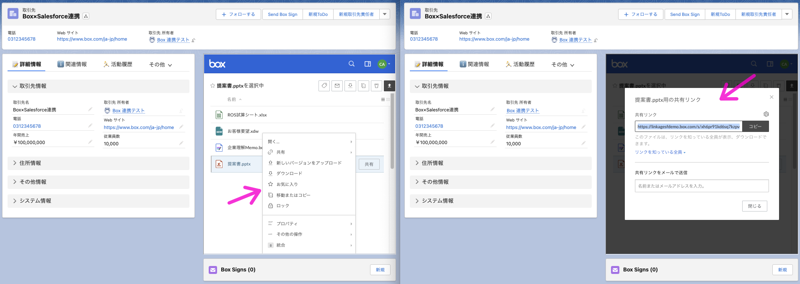Open the その他 tab dropdown in the left window
Image resolution: width=800 pixels, height=284 pixels.
[x=161, y=65]
